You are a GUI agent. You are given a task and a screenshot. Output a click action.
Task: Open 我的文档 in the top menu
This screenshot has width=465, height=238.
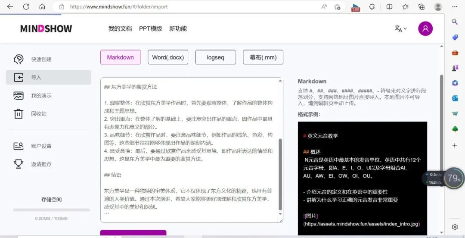pos(120,28)
